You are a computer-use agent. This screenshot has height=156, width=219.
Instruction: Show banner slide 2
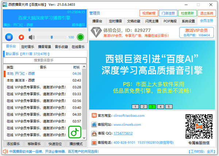[144, 107]
